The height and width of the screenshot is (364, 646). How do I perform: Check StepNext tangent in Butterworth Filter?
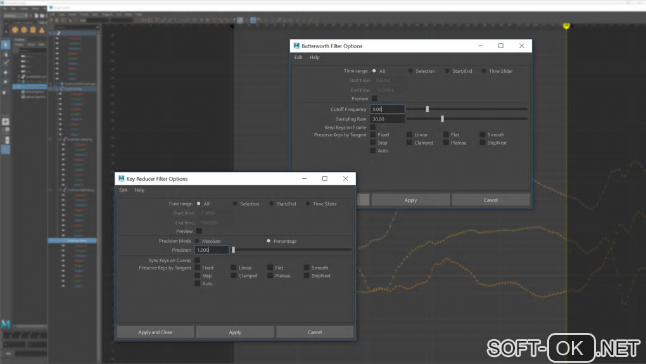point(483,143)
